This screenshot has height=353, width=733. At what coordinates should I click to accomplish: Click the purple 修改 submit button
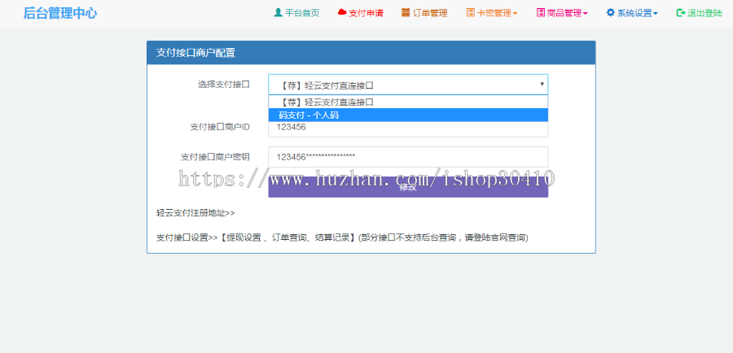408,187
